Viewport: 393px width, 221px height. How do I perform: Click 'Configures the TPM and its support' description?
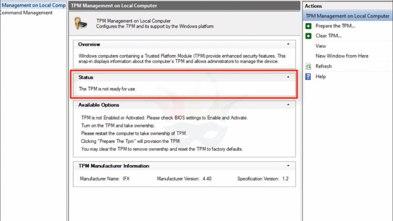(155, 26)
